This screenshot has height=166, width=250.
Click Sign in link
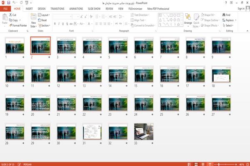(241, 9)
